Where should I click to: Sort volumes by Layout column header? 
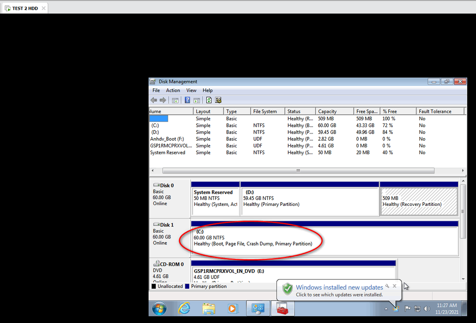click(208, 111)
